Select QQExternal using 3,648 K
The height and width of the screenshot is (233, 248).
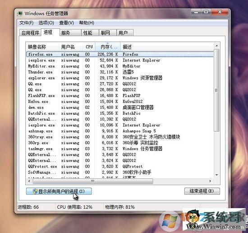coord(120,154)
